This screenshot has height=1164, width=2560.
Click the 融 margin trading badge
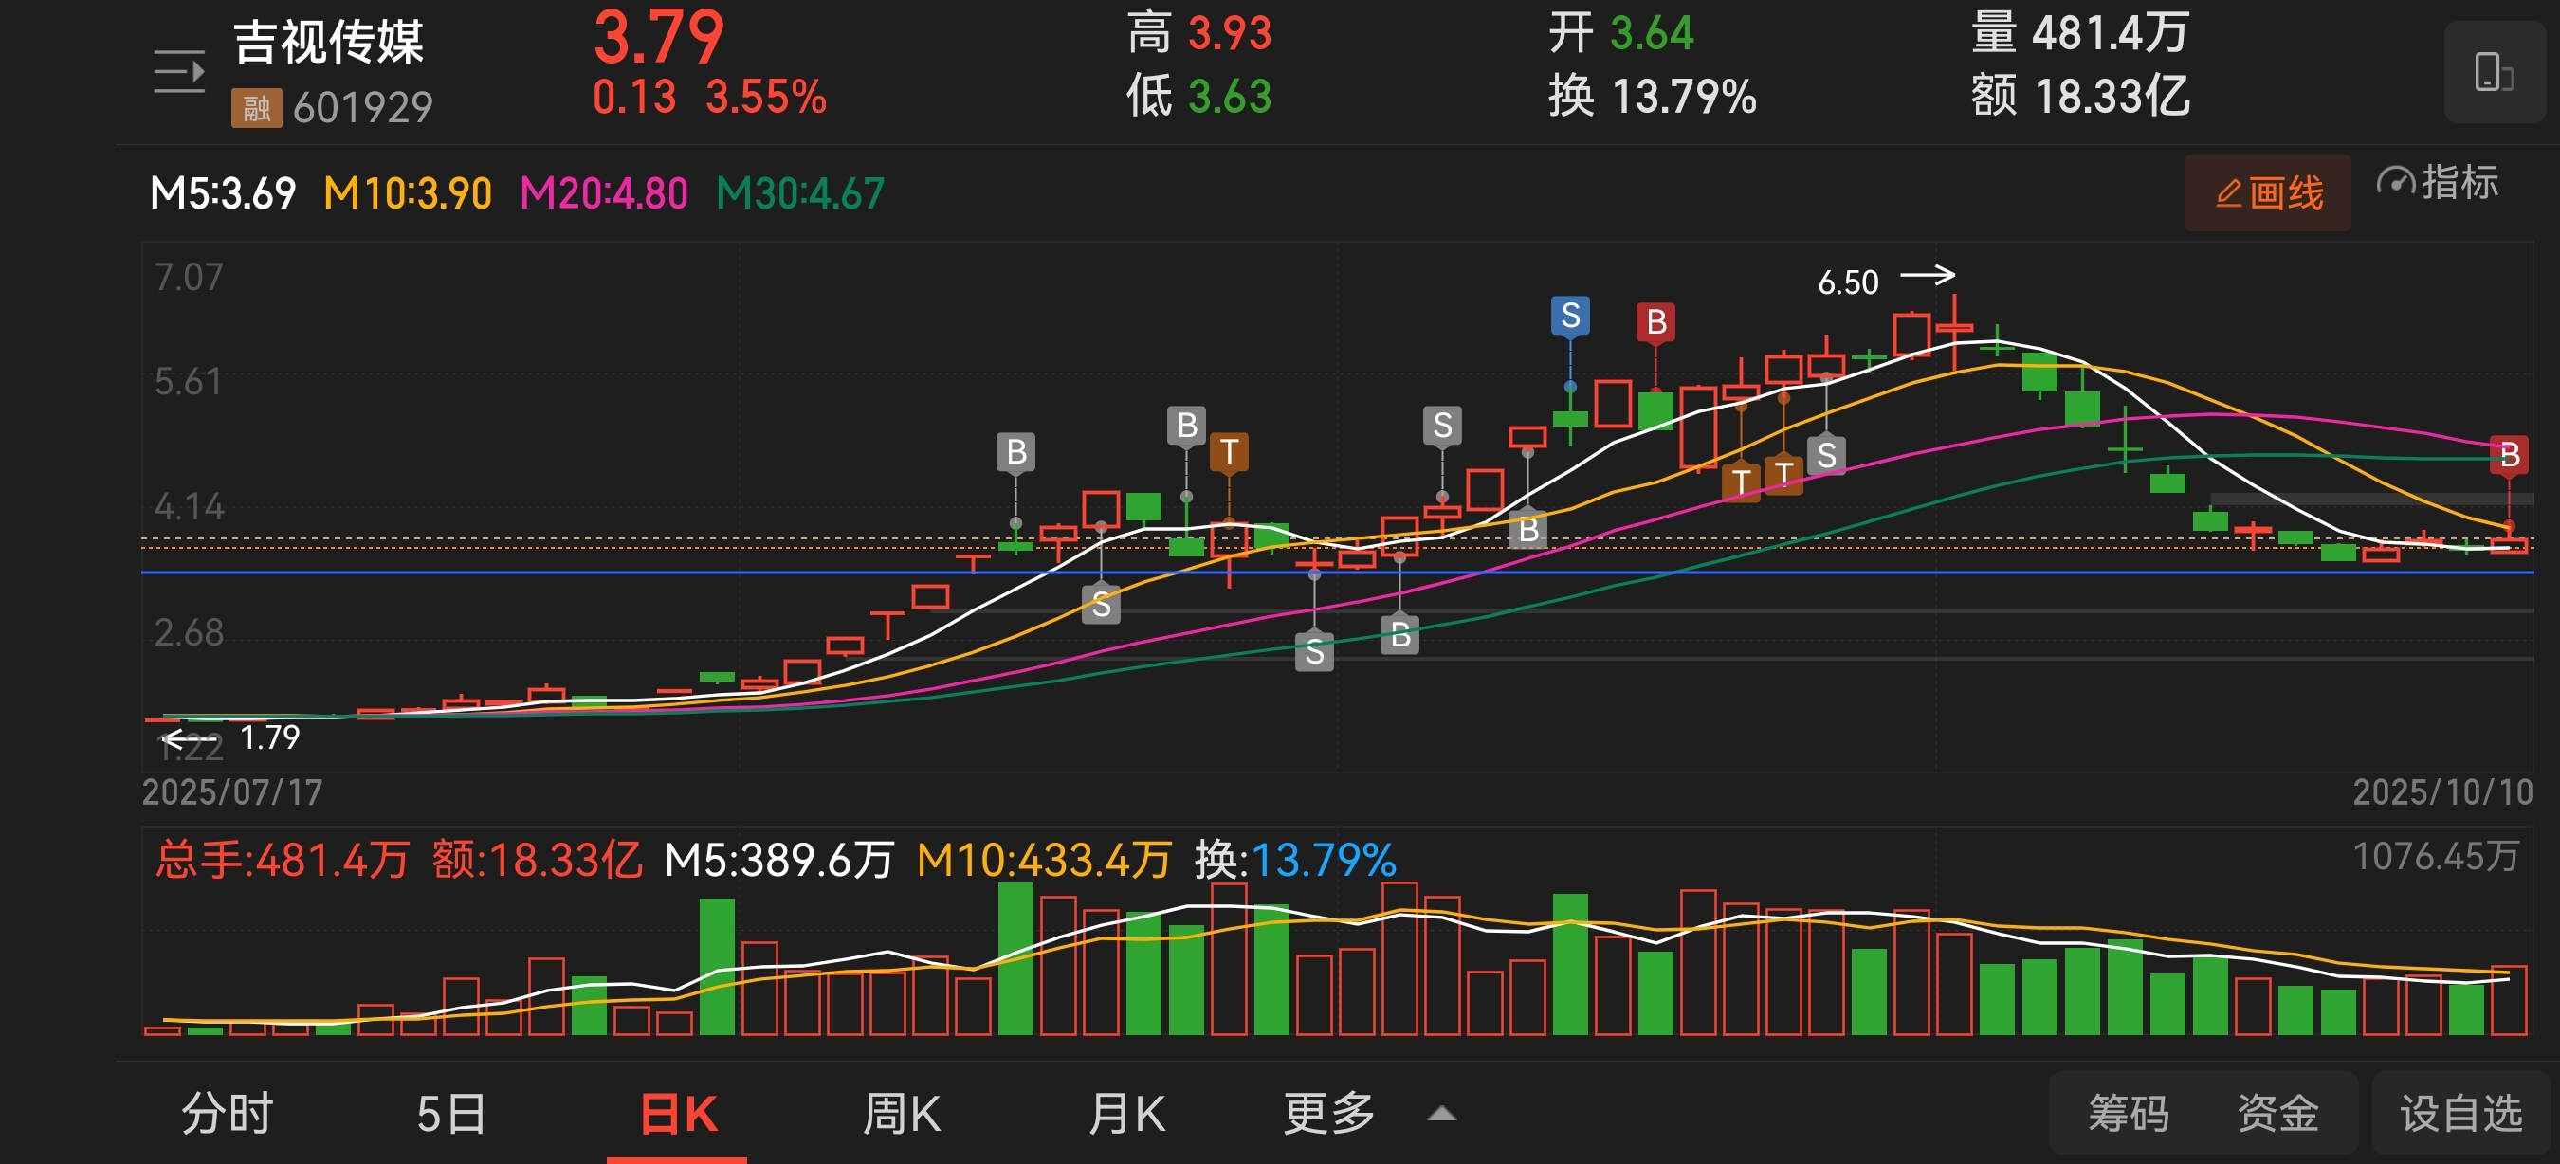(x=255, y=107)
